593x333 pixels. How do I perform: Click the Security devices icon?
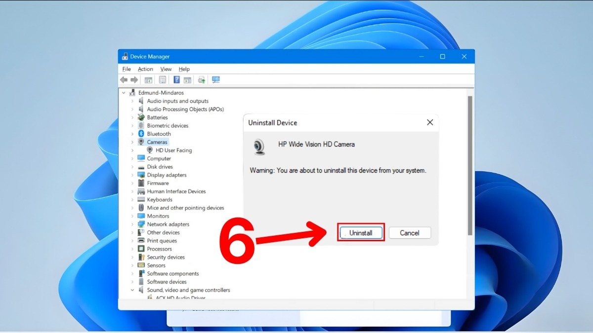[x=141, y=258]
